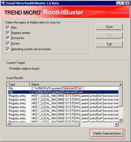Sort results by the Name column header
This screenshot has width=131, height=142.
point(74,84)
